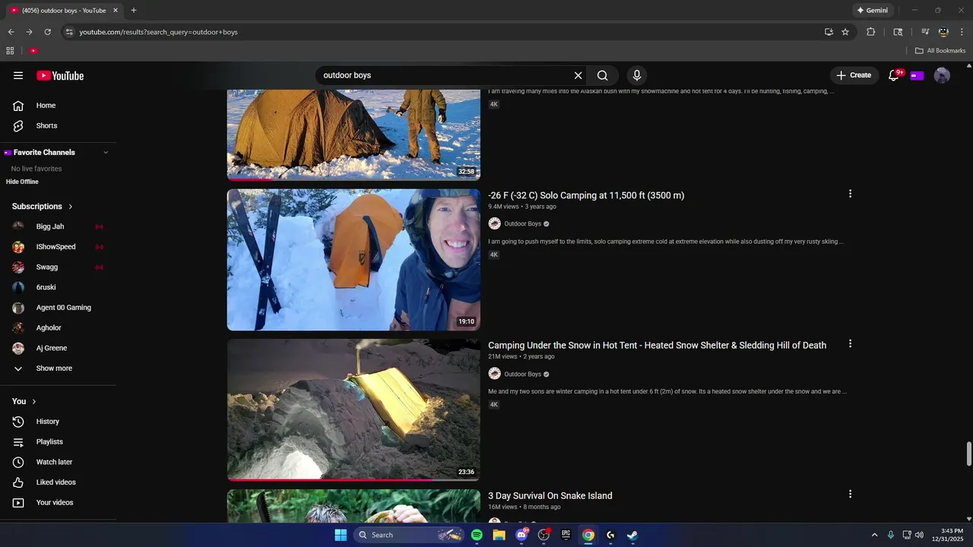Open the Chrome extensions puzzle icon

[x=871, y=32]
